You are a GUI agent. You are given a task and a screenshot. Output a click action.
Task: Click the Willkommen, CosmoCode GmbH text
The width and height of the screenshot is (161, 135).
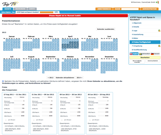(x=143, y=2)
